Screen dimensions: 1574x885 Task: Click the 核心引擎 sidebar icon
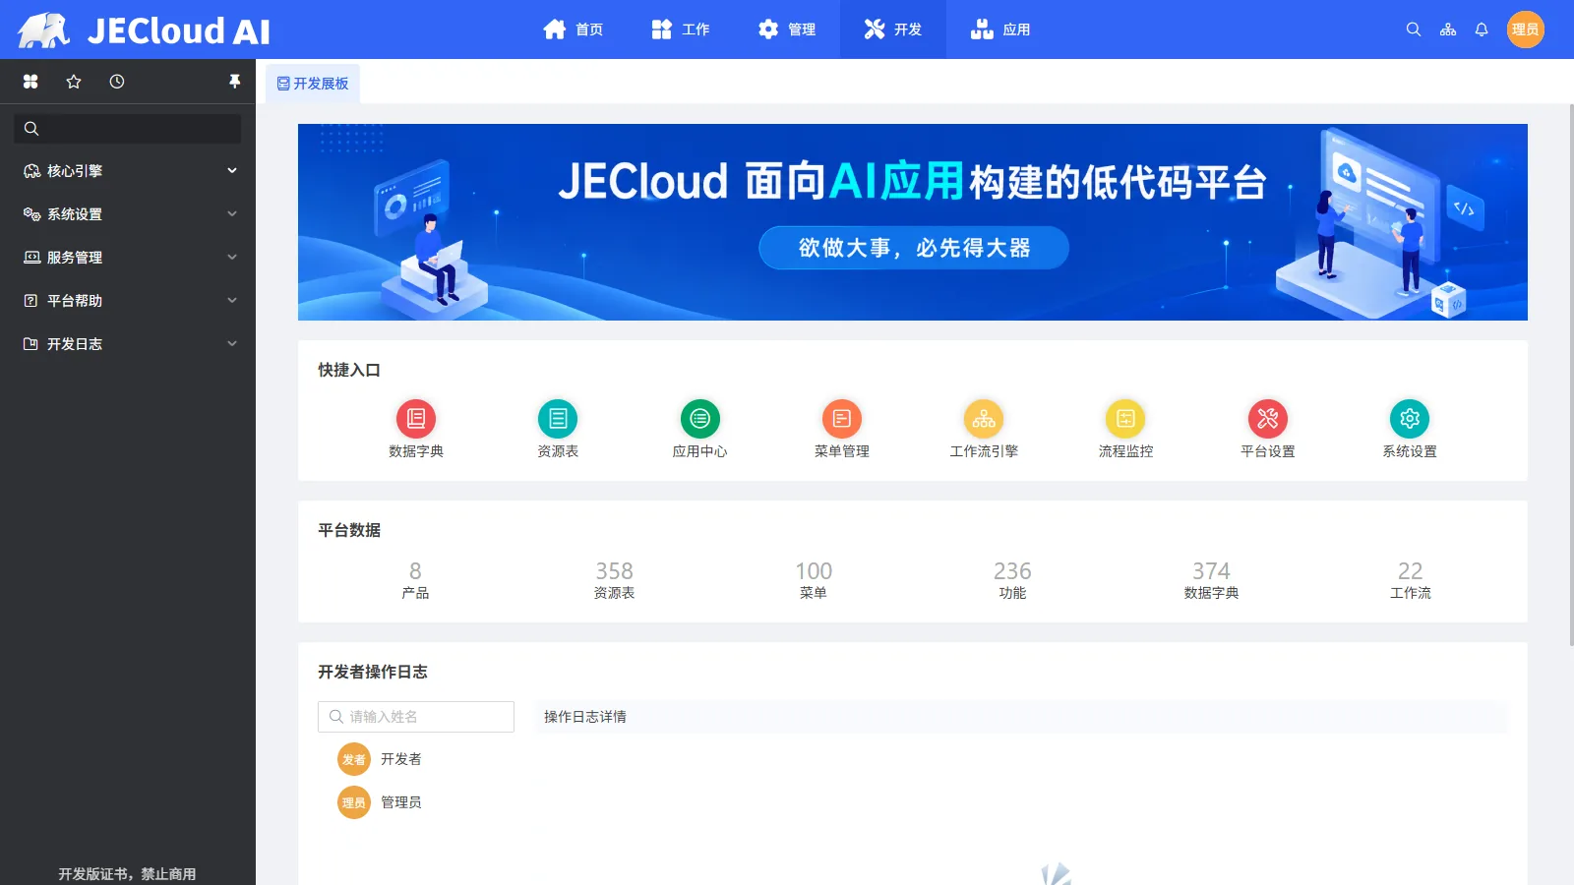(31, 171)
